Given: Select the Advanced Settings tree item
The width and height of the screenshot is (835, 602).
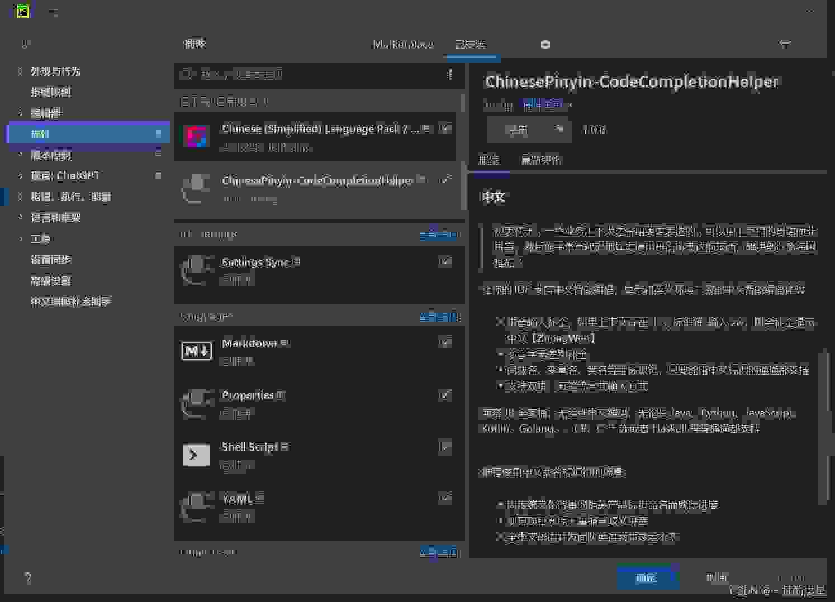Looking at the screenshot, I should click(51, 281).
